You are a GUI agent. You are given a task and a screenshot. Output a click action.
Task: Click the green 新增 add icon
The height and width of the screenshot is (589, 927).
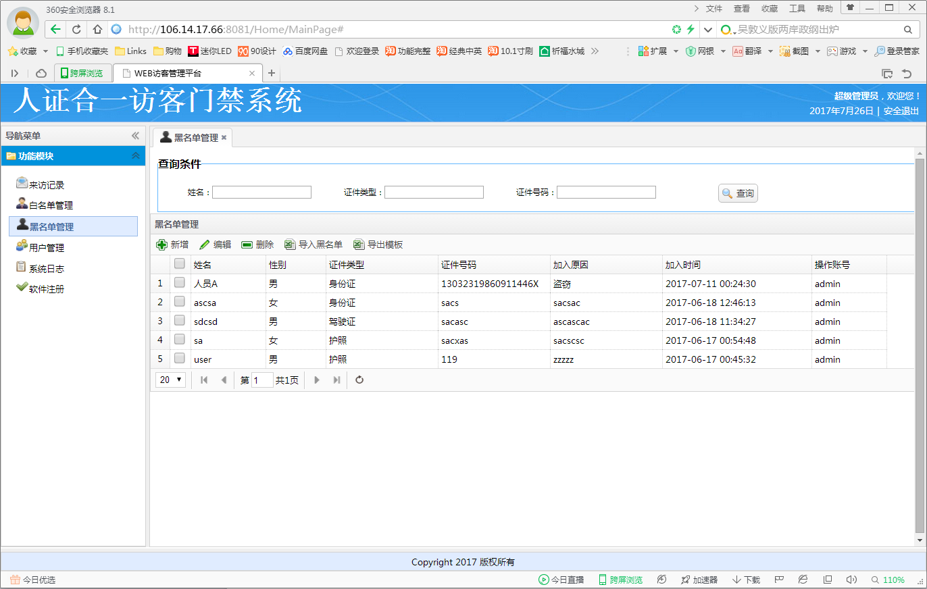click(x=162, y=245)
